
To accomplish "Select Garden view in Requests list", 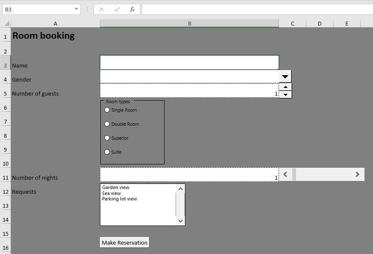I will (x=116, y=187).
